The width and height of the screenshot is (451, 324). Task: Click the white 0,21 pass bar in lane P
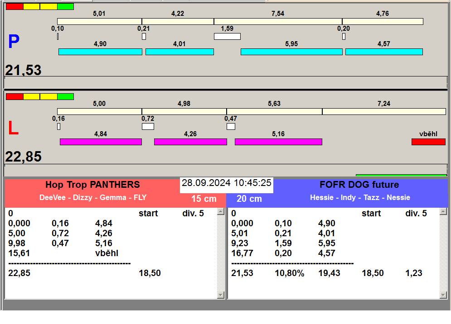144,37
